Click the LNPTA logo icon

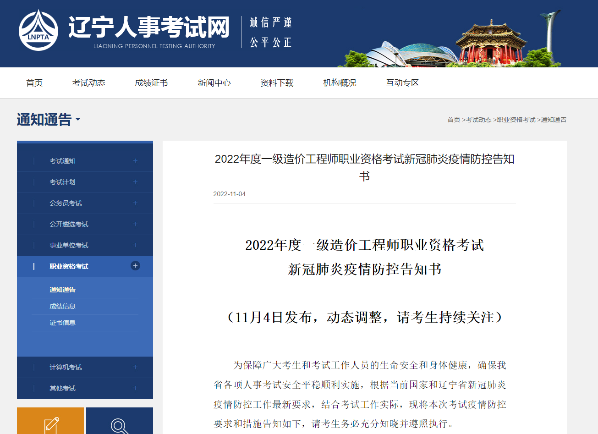38,30
